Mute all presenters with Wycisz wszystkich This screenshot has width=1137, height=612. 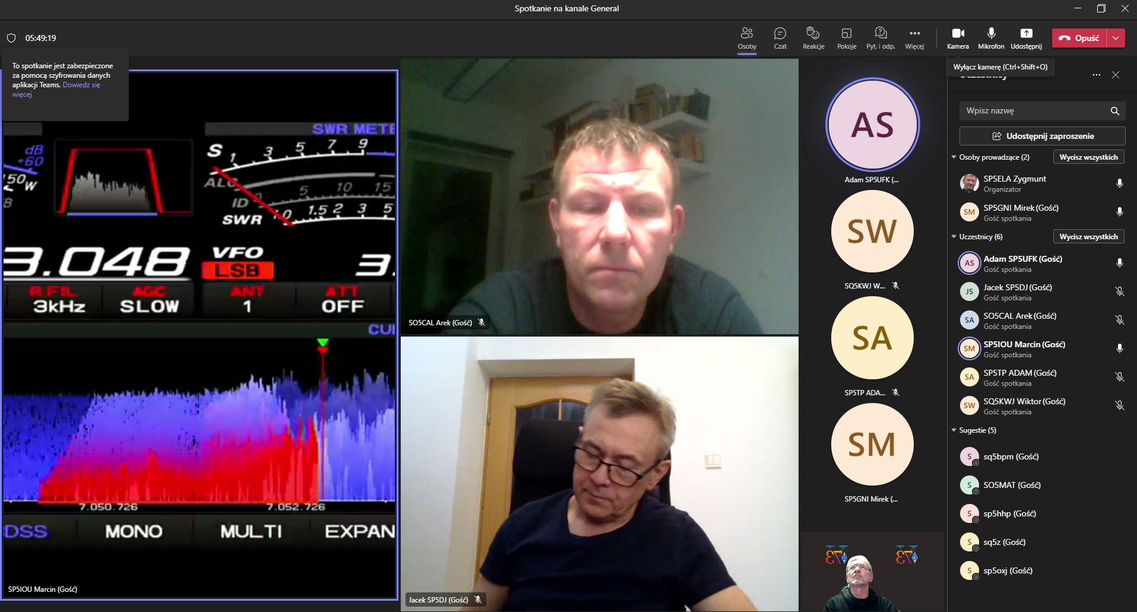coord(1088,157)
